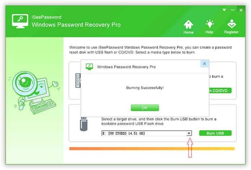The width and height of the screenshot is (251, 170).
Task: Open the title bar dropdown triangle menu
Action: [x=224, y=10]
